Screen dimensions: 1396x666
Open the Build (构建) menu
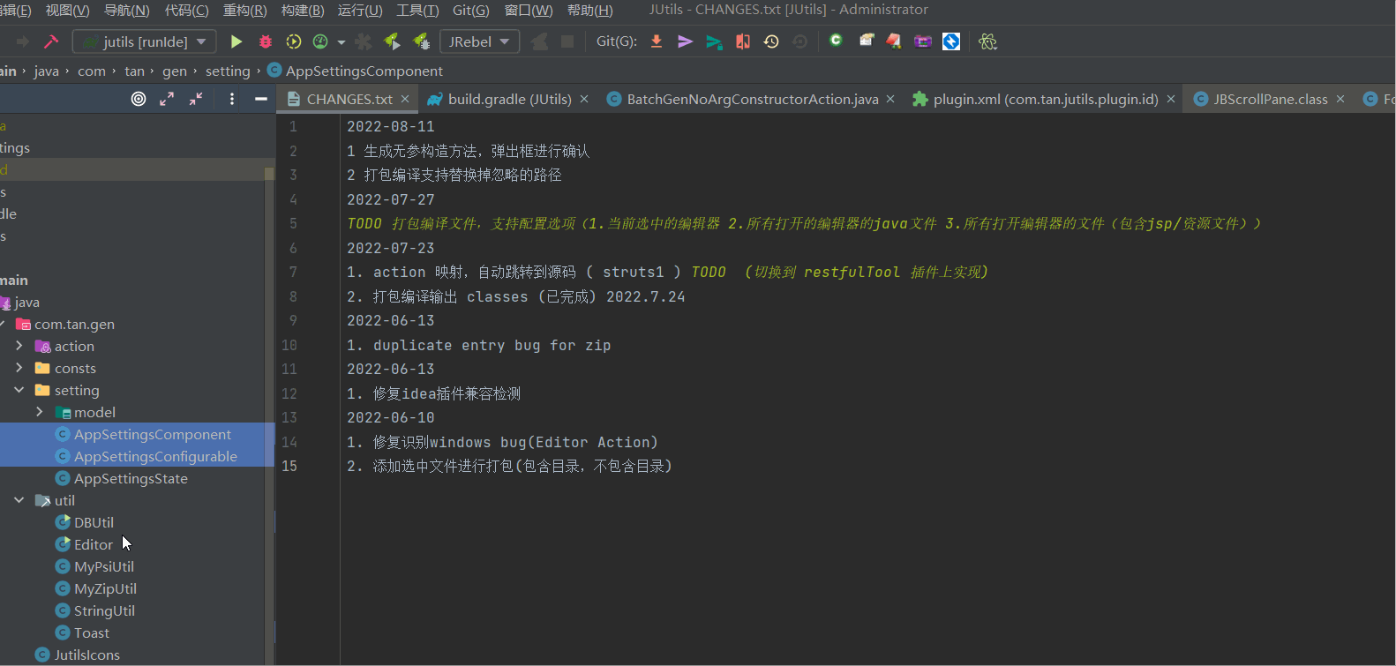pos(303,10)
